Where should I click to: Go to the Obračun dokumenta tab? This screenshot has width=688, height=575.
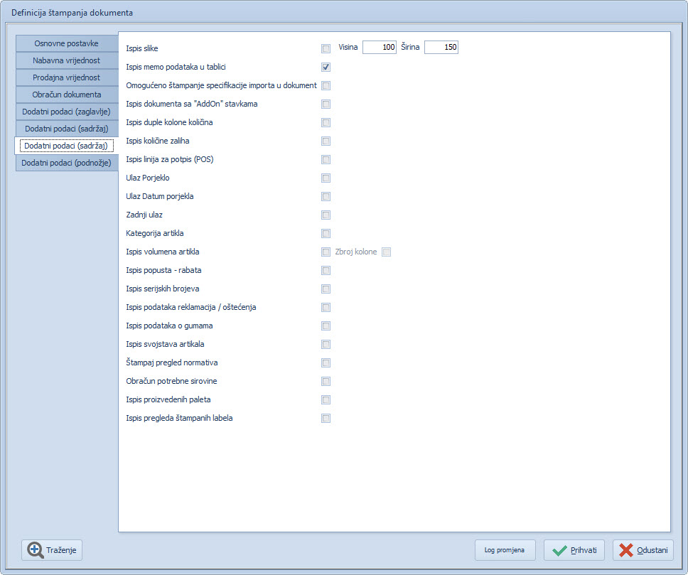[x=67, y=95]
